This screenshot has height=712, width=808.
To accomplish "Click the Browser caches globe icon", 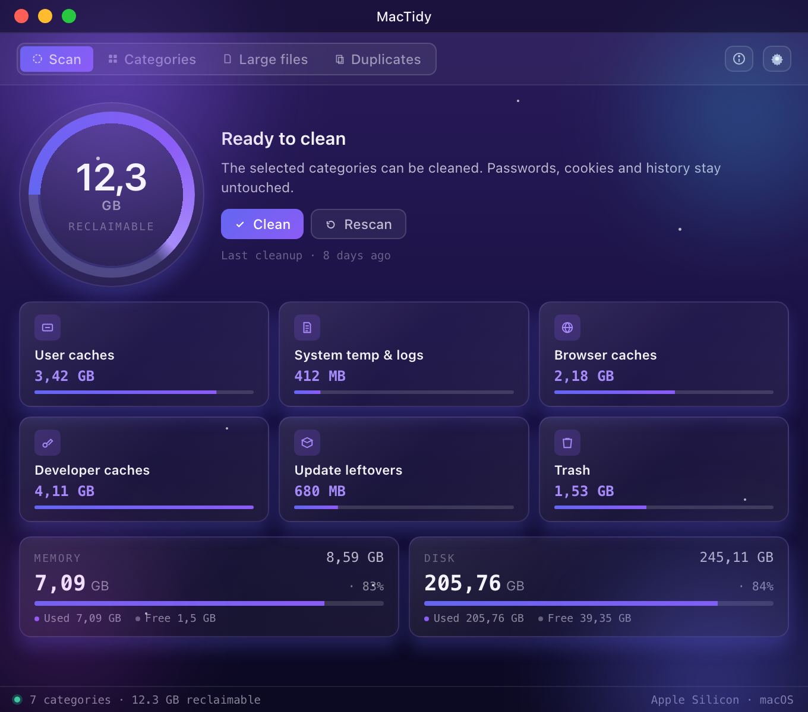I will [x=567, y=328].
